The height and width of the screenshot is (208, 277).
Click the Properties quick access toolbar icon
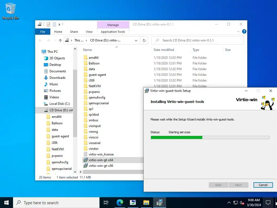click(48, 24)
